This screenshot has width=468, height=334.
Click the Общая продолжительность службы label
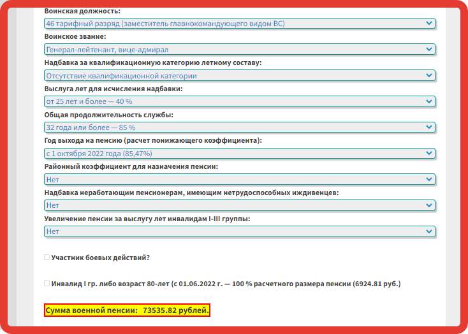[108, 115]
